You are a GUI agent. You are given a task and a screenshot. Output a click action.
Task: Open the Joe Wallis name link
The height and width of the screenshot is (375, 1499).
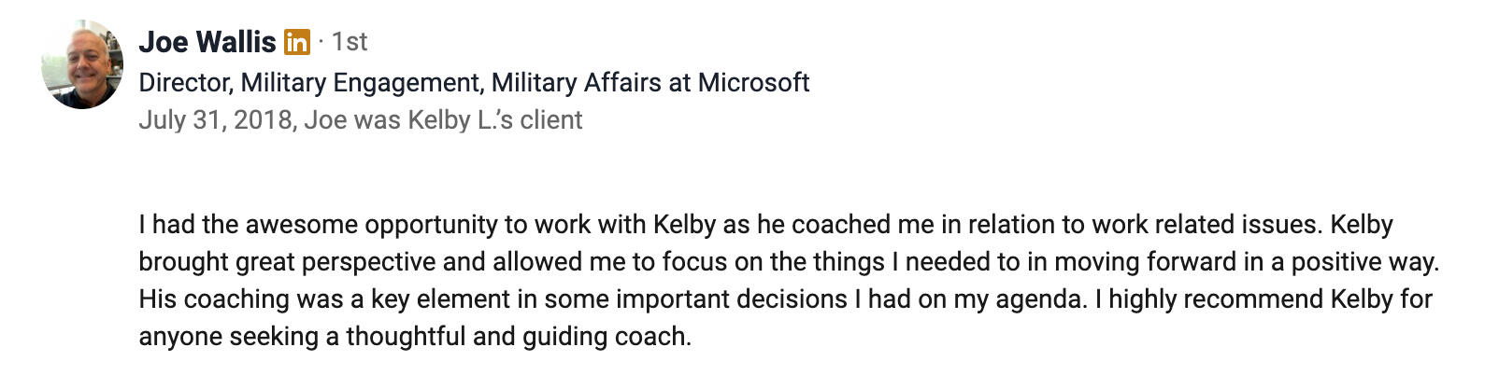(207, 42)
